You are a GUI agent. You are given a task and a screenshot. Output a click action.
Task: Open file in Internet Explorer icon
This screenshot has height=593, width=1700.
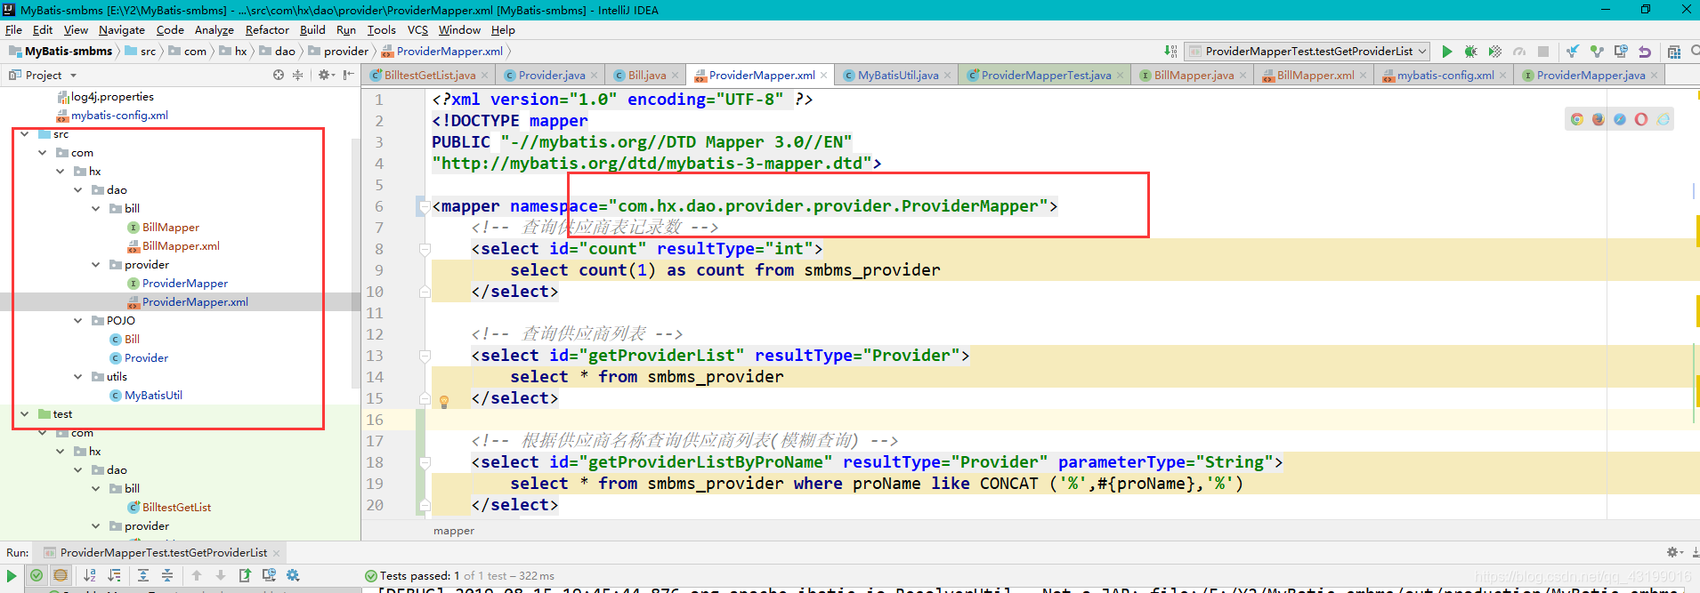pyautogui.click(x=1663, y=119)
